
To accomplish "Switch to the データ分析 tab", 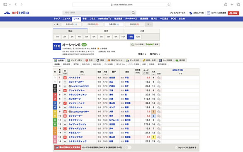I will click(x=133, y=60).
